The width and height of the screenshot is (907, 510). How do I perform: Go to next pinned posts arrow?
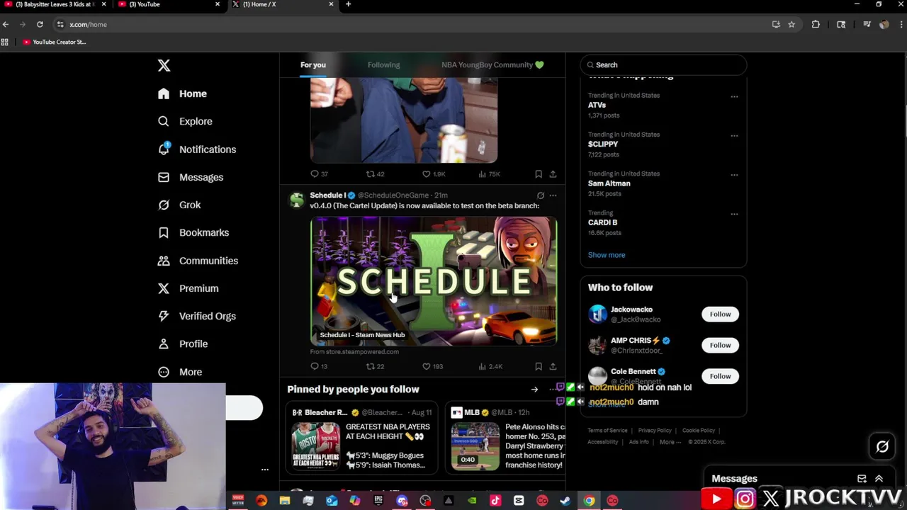click(534, 389)
